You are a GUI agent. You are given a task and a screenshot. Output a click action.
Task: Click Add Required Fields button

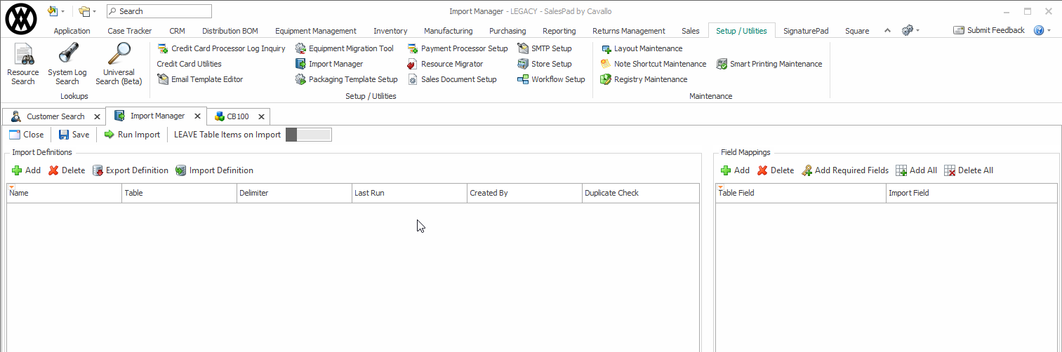coord(845,170)
